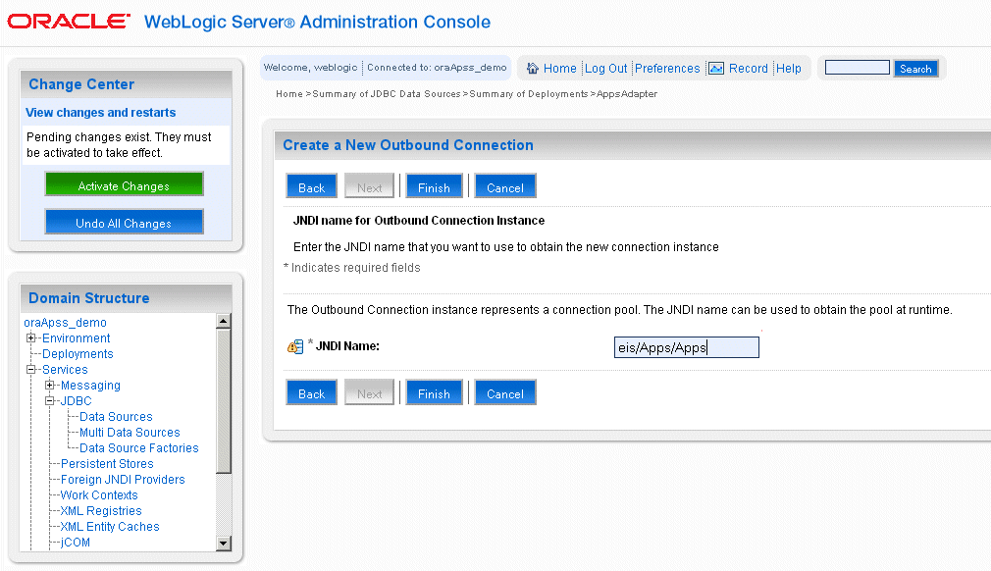Click Domain Structure scroll down arrow

223,544
